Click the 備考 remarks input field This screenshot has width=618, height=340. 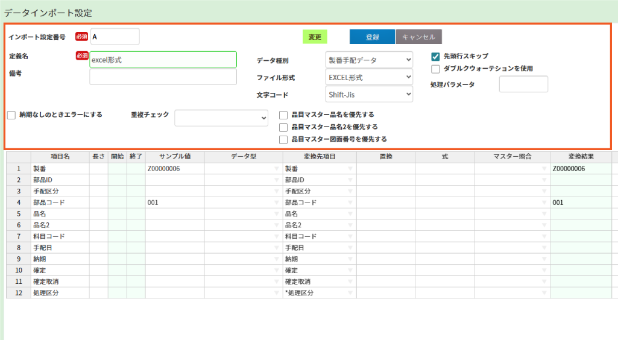pyautogui.click(x=163, y=77)
